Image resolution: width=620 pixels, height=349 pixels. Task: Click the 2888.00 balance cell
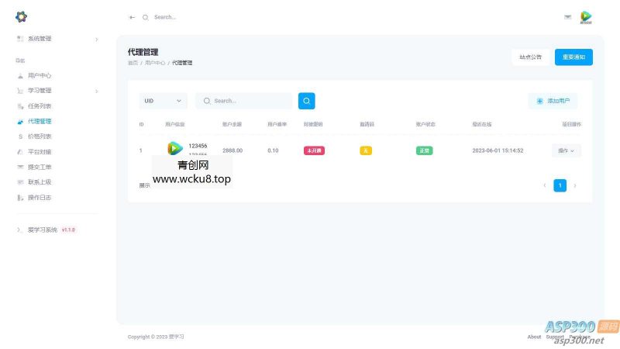pyautogui.click(x=232, y=150)
